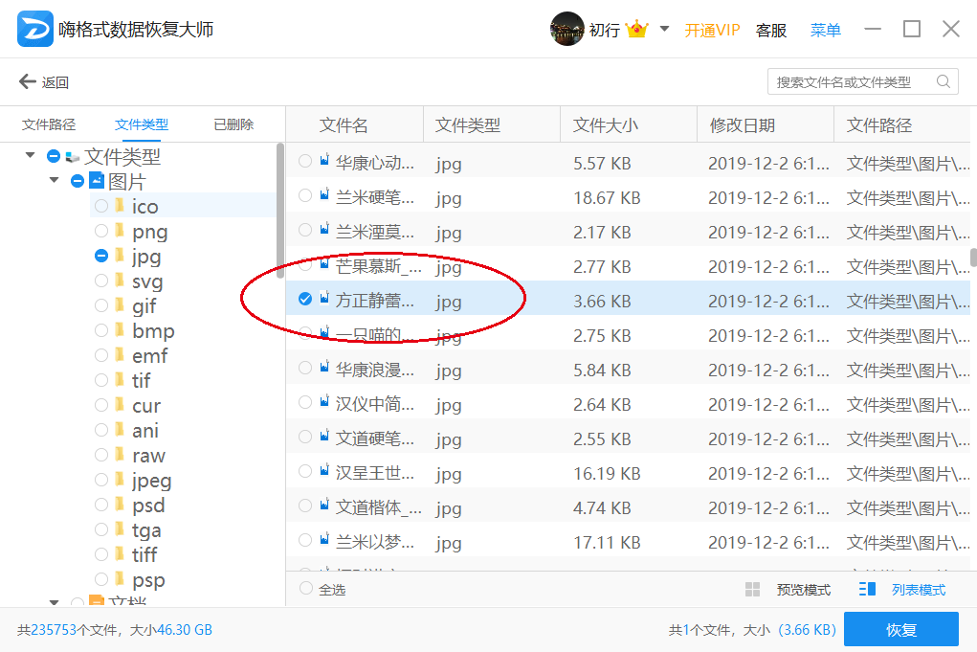
Task: Toggle the jpg type selection
Action: pos(100,256)
